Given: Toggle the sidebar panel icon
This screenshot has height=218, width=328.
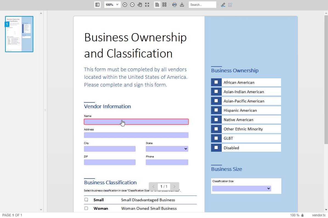Looking at the screenshot, I should (x=97, y=5).
